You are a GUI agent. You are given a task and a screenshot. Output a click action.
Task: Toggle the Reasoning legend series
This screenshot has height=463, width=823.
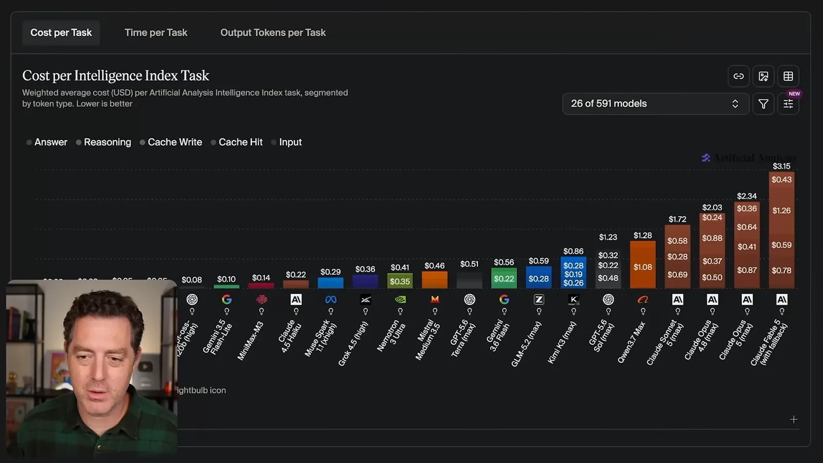click(103, 142)
